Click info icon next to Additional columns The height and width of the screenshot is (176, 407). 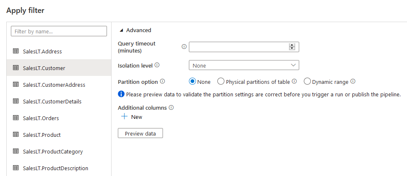[171, 108]
